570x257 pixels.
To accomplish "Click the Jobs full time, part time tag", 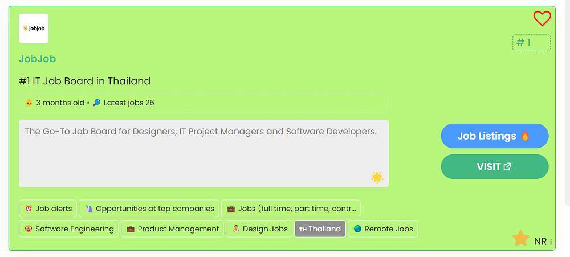I will 291,209.
